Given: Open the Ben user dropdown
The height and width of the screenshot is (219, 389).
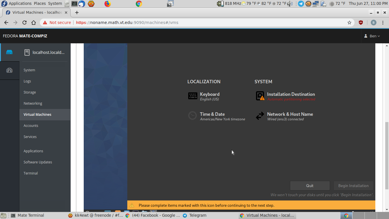Looking at the screenshot, I should tap(372, 36).
